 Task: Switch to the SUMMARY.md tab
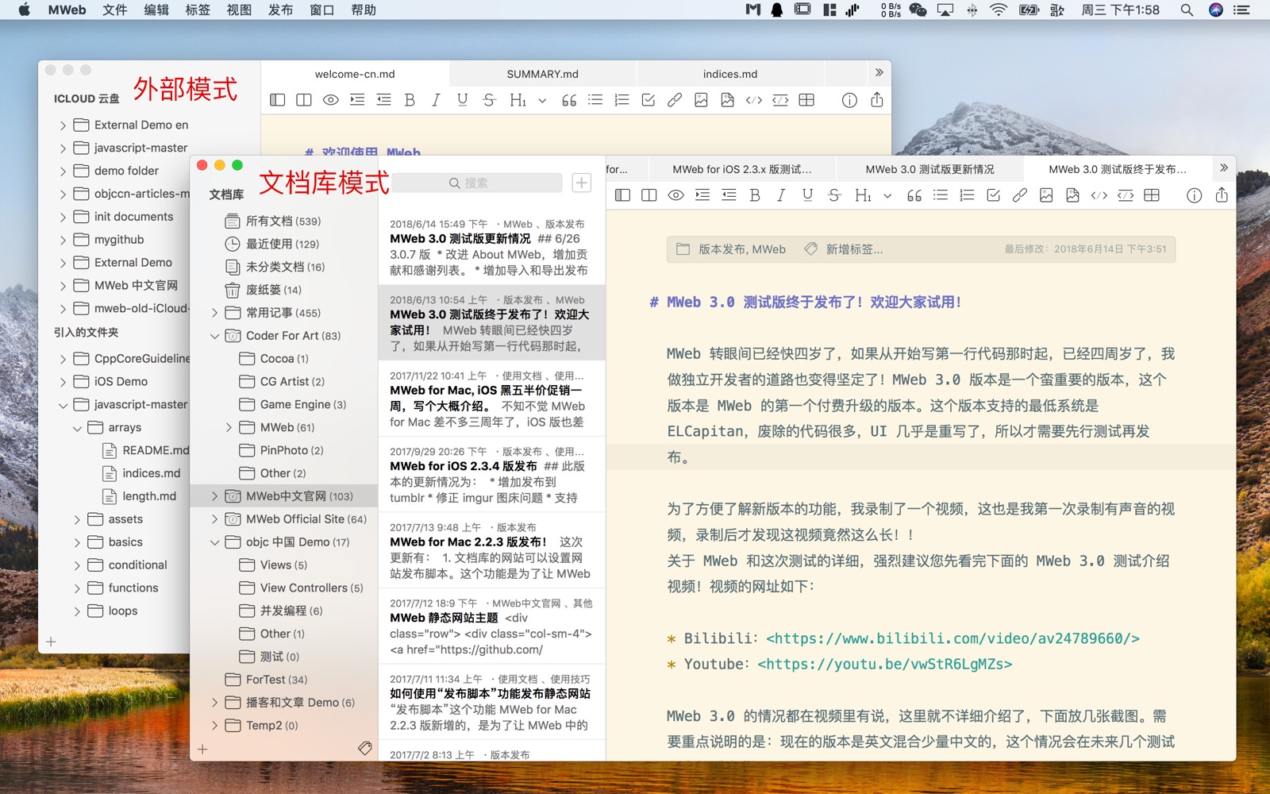(542, 74)
